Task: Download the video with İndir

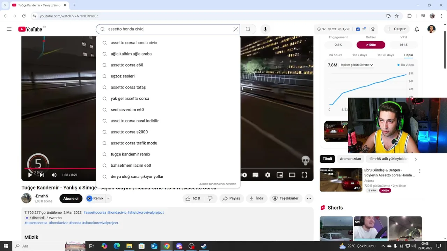Action: tap(257, 198)
